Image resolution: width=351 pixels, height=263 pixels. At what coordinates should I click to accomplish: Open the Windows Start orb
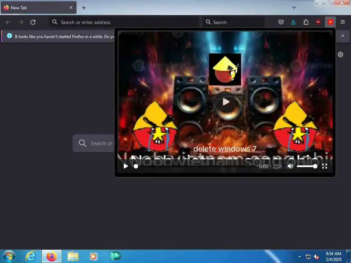pyautogui.click(x=9, y=256)
